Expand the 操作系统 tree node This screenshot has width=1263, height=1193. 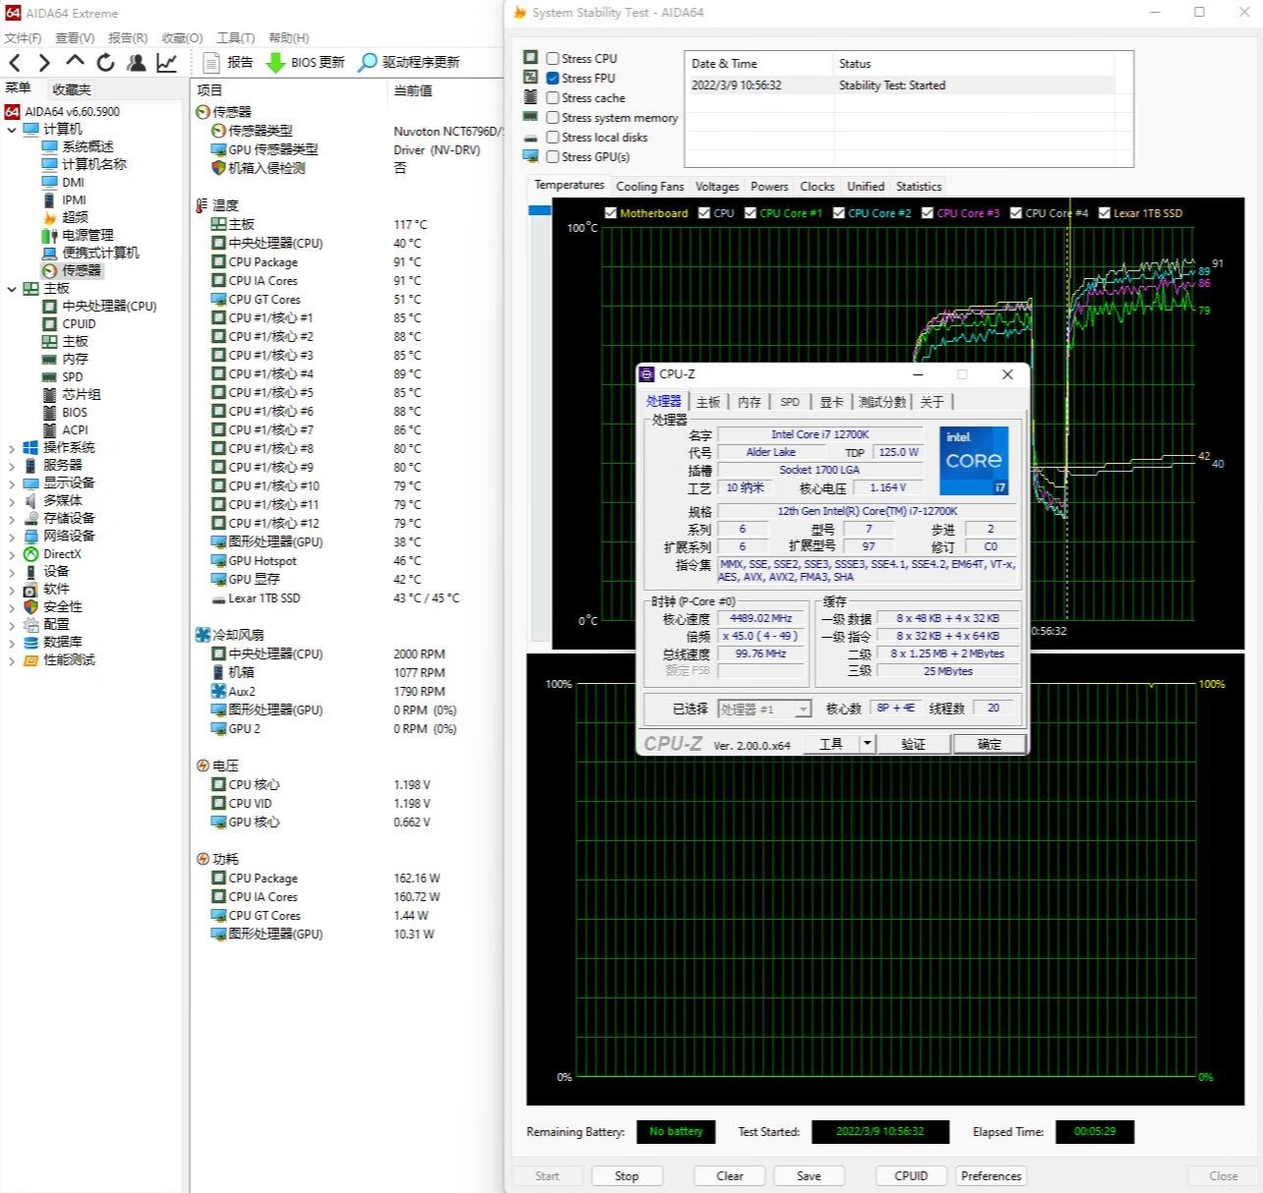[x=11, y=447]
